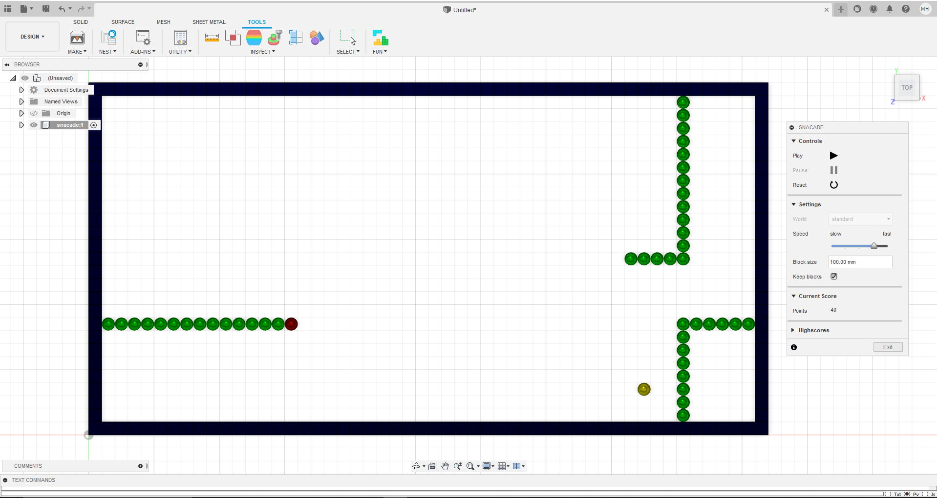Image resolution: width=937 pixels, height=498 pixels.
Task: Collapse the Unsaved root node
Action: (x=13, y=78)
